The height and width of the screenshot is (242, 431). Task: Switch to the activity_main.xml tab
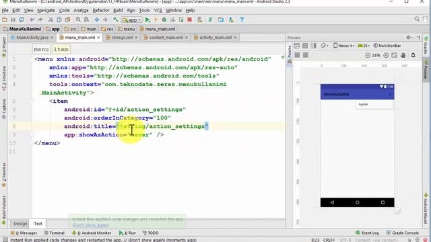(x=215, y=38)
